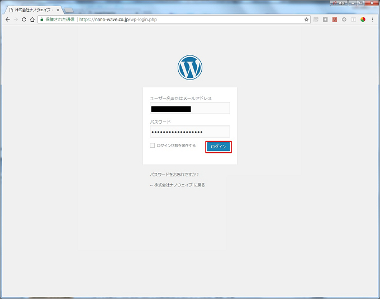The height and width of the screenshot is (299, 380).
Task: Click the red-icon user button in title bar
Action: tap(339, 3)
